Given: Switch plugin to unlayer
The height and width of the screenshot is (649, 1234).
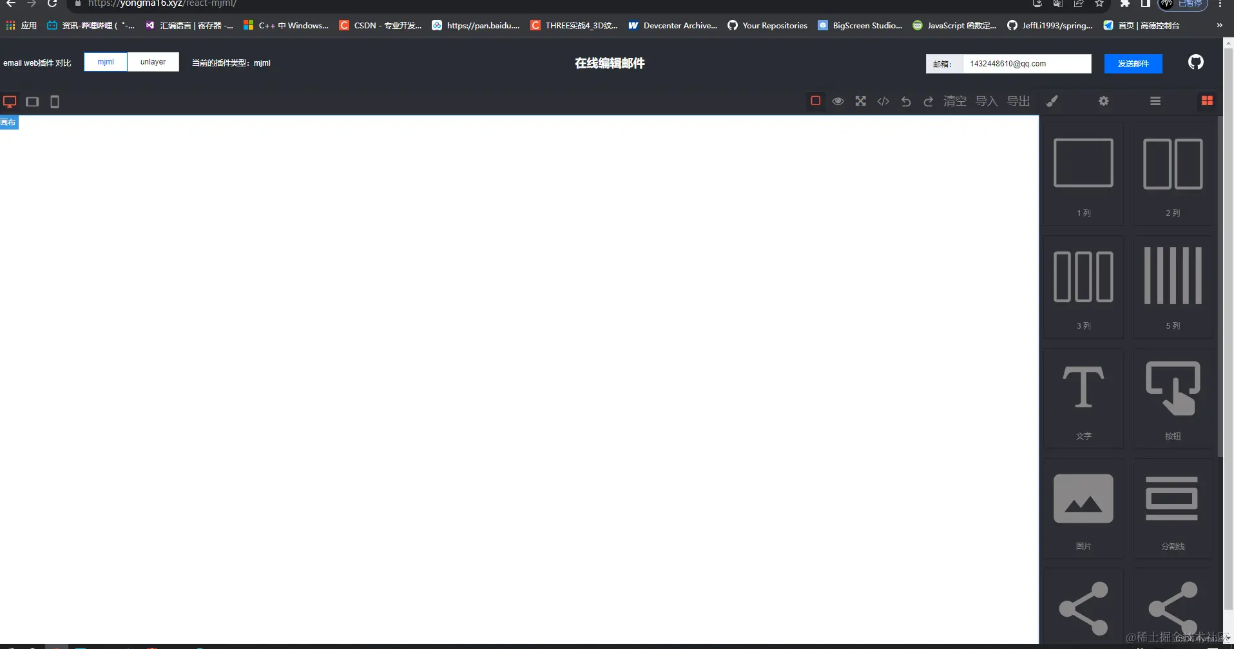Looking at the screenshot, I should pos(153,62).
